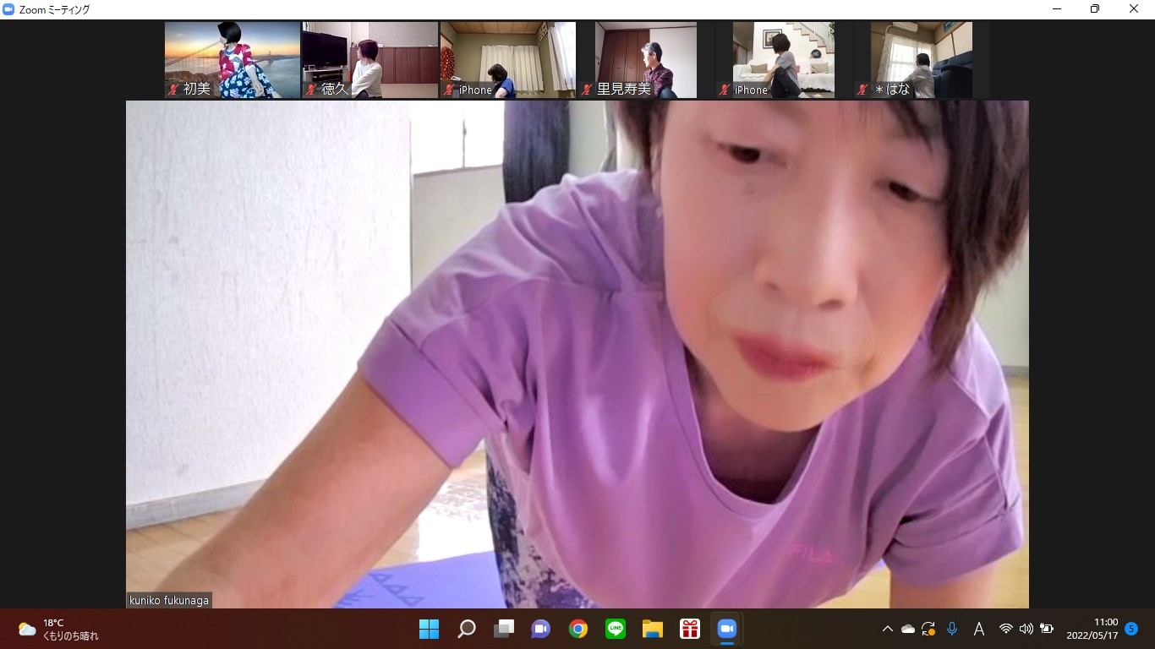Click muted microphone icon on 里見寿美 tile

(587, 90)
